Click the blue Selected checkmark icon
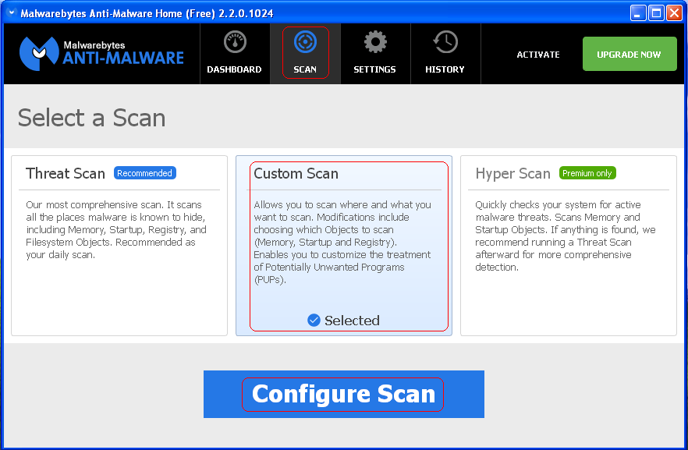 tap(314, 321)
